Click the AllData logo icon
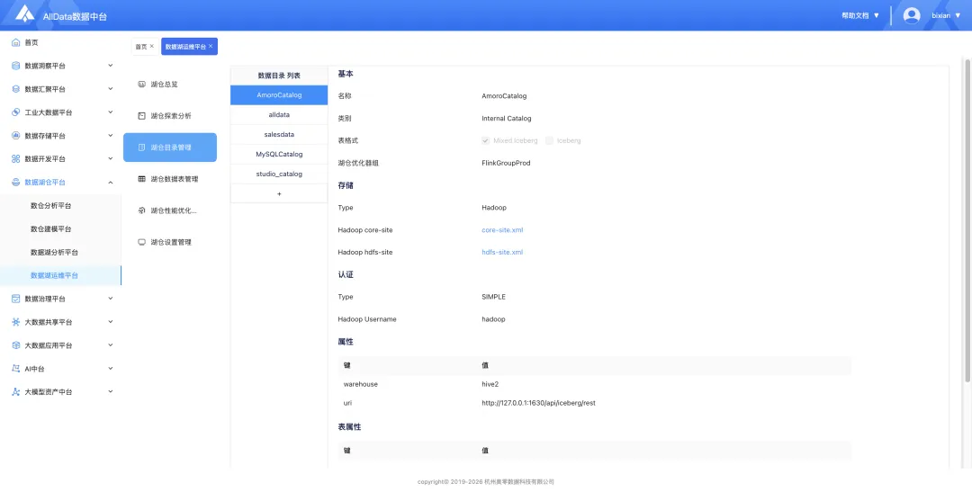This screenshot has width=972, height=492. tap(25, 13)
